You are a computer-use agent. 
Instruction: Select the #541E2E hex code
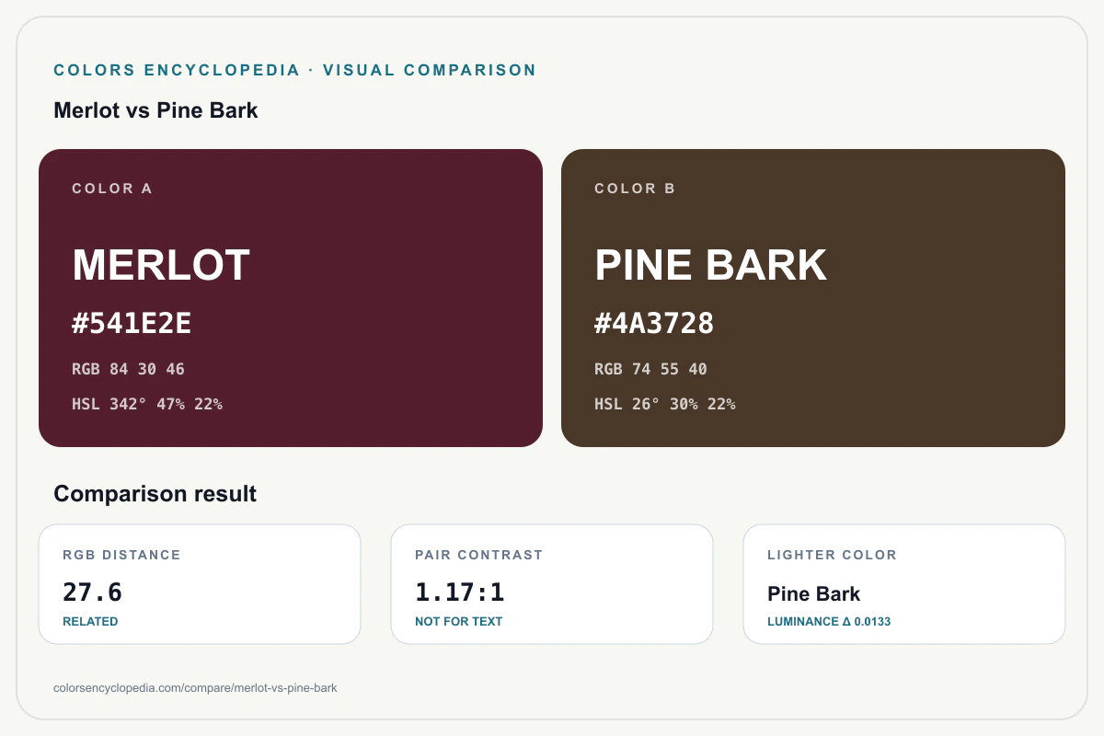(x=132, y=324)
